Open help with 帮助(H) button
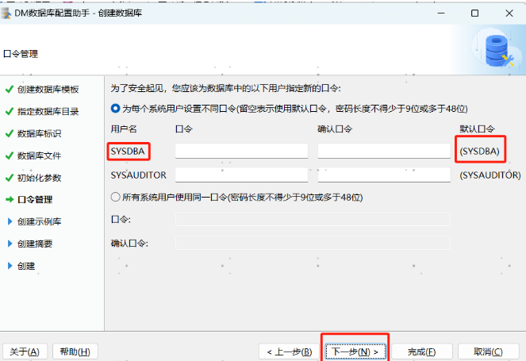The image size is (526, 361). click(75, 352)
